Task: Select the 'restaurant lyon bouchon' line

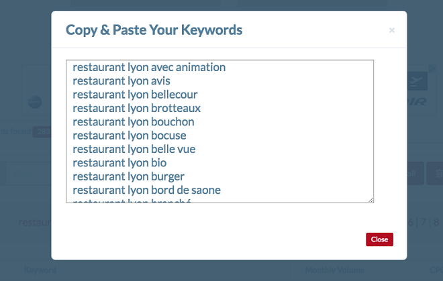Action: point(134,122)
